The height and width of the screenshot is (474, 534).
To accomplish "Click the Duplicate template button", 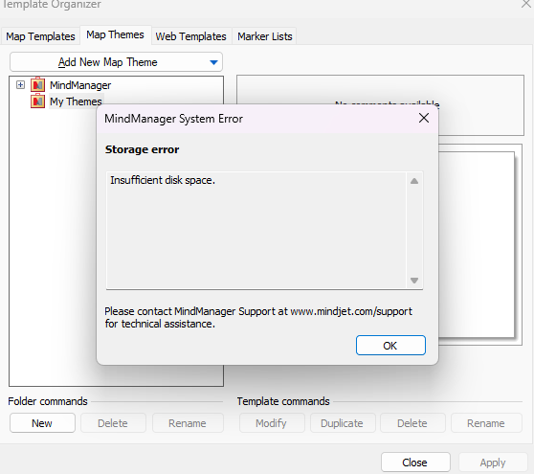I will (343, 423).
